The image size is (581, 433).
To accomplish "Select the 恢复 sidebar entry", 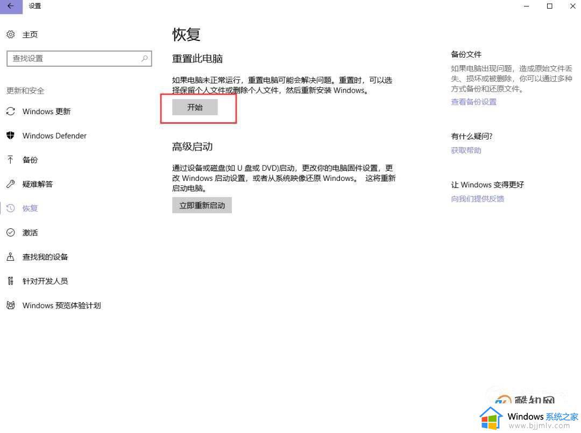I will point(30,208).
